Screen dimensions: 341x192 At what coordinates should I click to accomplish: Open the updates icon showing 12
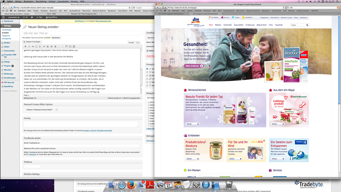tap(25, 17)
